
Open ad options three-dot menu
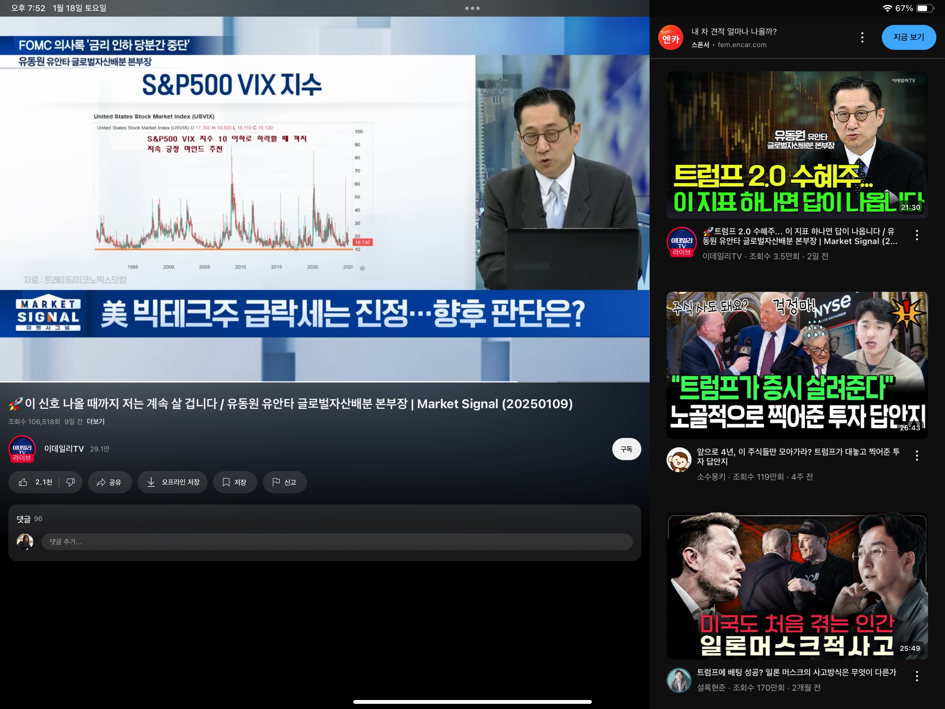point(862,38)
